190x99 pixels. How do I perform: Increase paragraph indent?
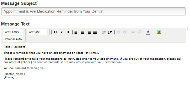(110, 32)
